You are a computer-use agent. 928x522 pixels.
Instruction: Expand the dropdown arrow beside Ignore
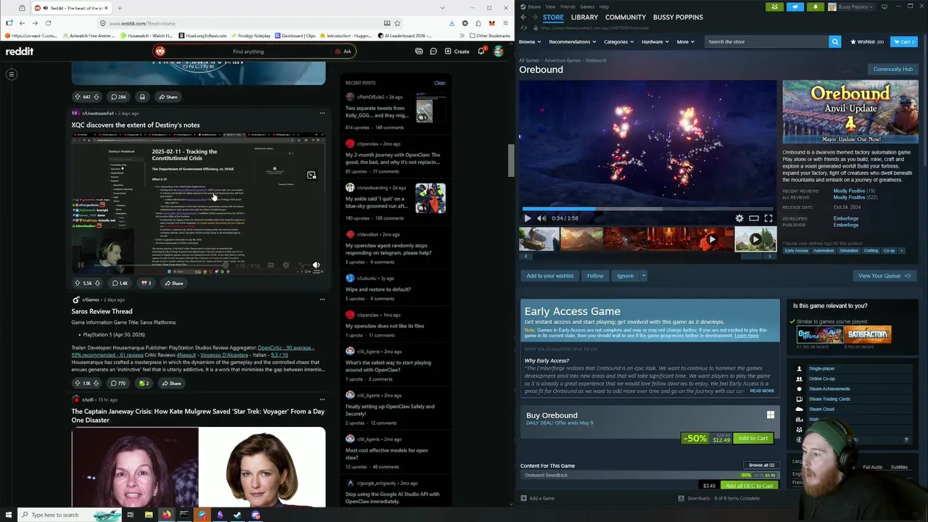[x=643, y=275]
